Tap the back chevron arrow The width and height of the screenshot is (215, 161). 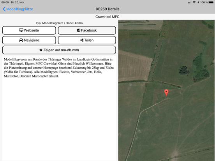click(x=4, y=9)
